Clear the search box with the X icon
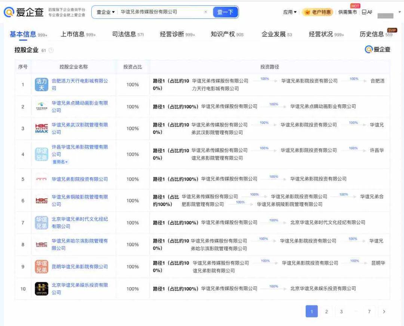404x326 pixels. point(205,12)
